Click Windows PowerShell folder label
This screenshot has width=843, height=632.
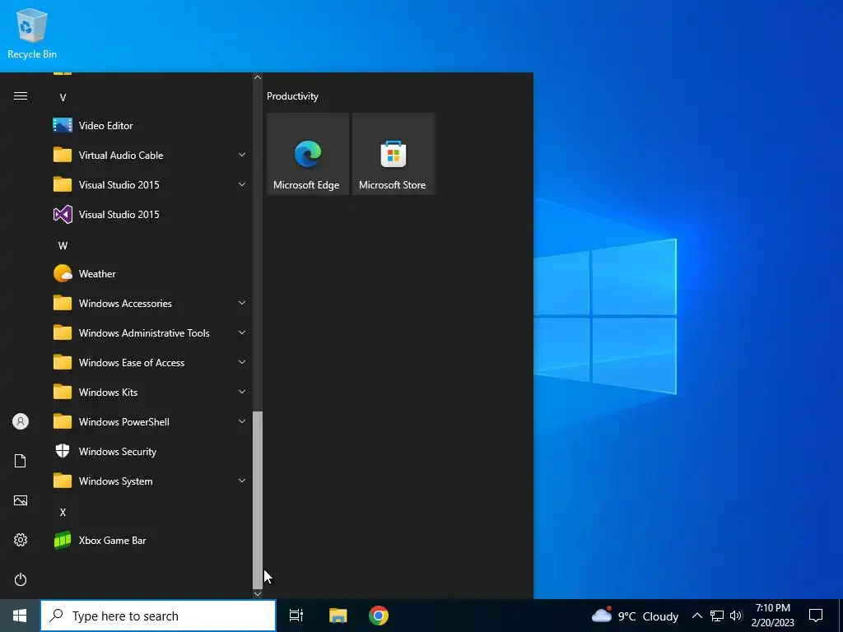point(124,422)
